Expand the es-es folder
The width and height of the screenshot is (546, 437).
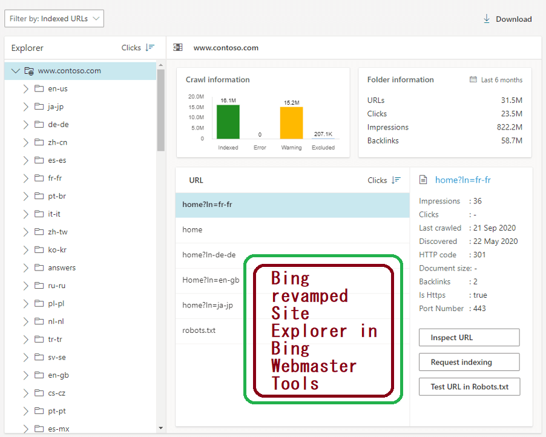(x=26, y=160)
